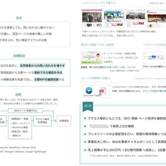Open the CTA heatmap example thumbnail
166x166 pixels.
[x=92, y=58]
